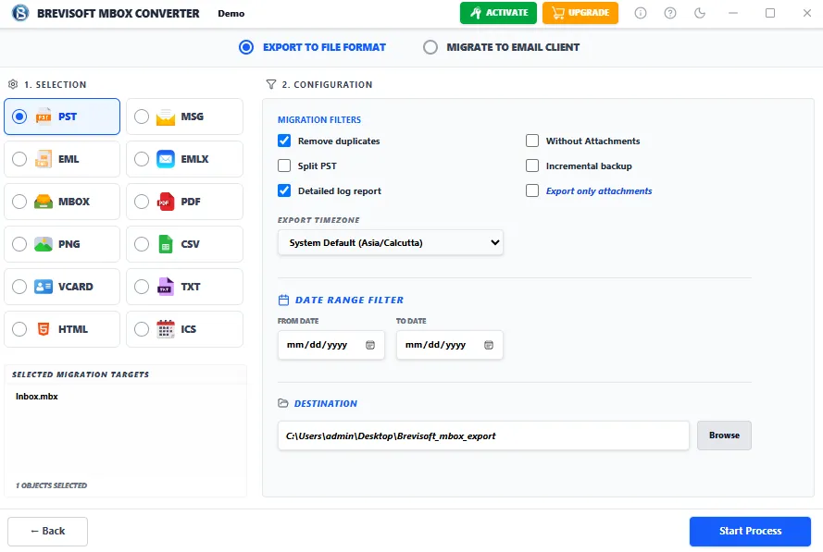Select the MSG radio button
The image size is (823, 552).
pyautogui.click(x=142, y=117)
